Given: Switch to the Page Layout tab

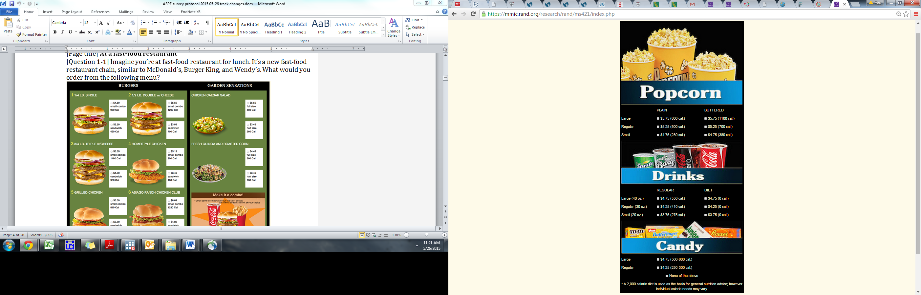Looking at the screenshot, I should pos(72,12).
